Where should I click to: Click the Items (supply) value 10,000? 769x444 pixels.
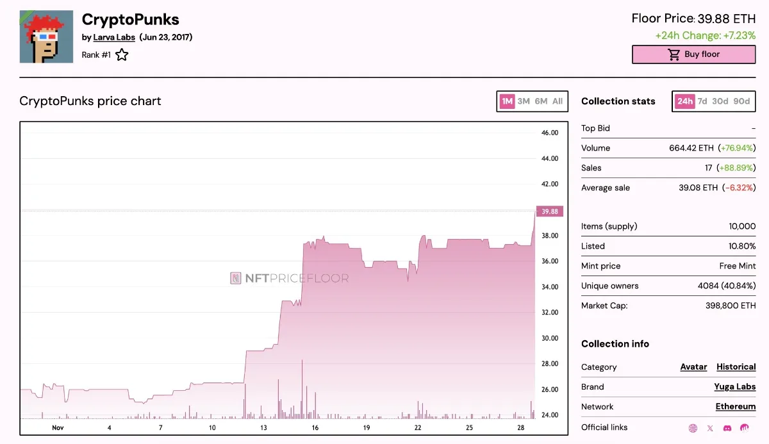point(742,226)
